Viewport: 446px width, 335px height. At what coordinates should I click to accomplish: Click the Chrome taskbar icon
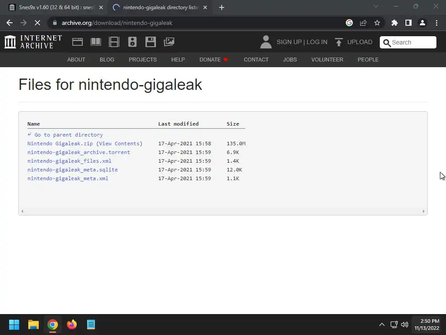coord(52,325)
